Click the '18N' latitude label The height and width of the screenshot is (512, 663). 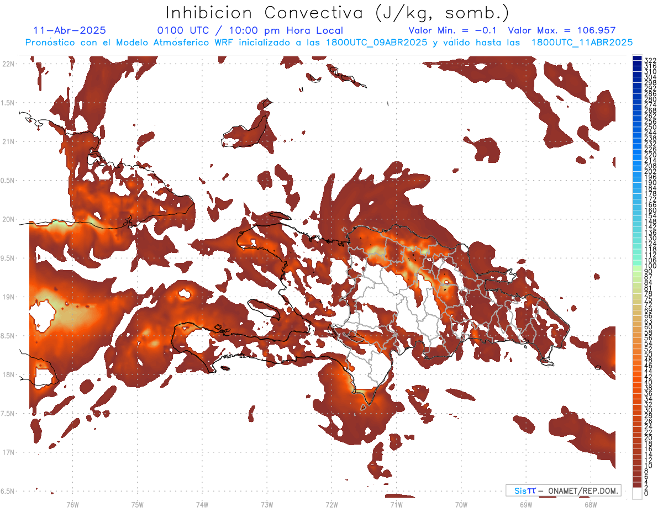(8, 374)
